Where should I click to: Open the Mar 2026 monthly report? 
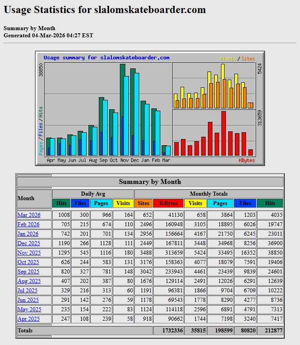click(29, 215)
